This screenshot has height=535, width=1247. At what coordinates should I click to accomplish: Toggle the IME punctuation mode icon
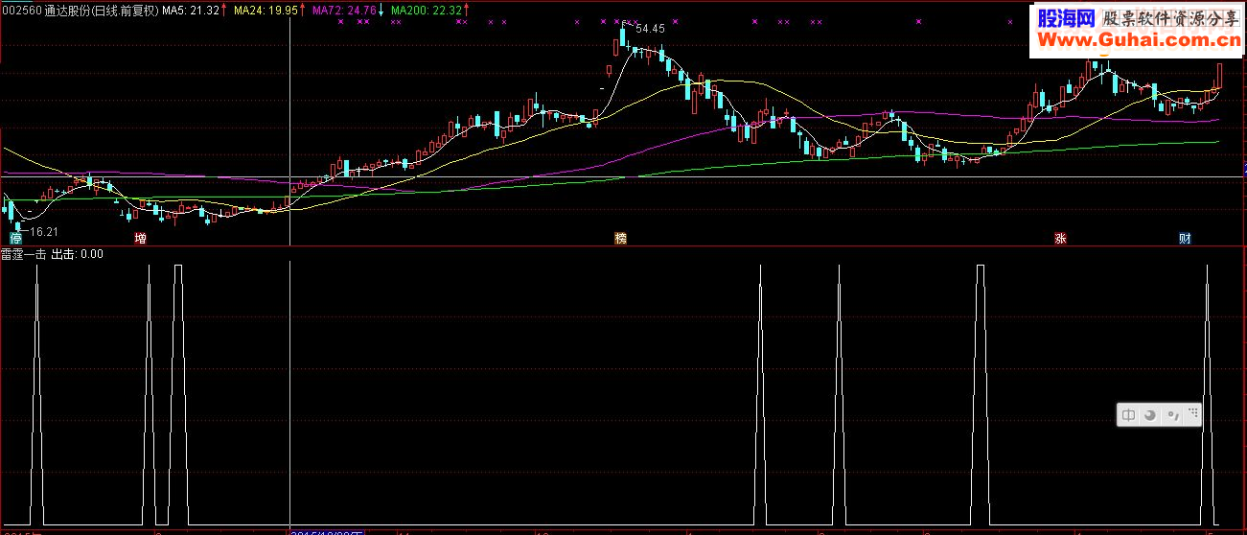(x=1171, y=415)
